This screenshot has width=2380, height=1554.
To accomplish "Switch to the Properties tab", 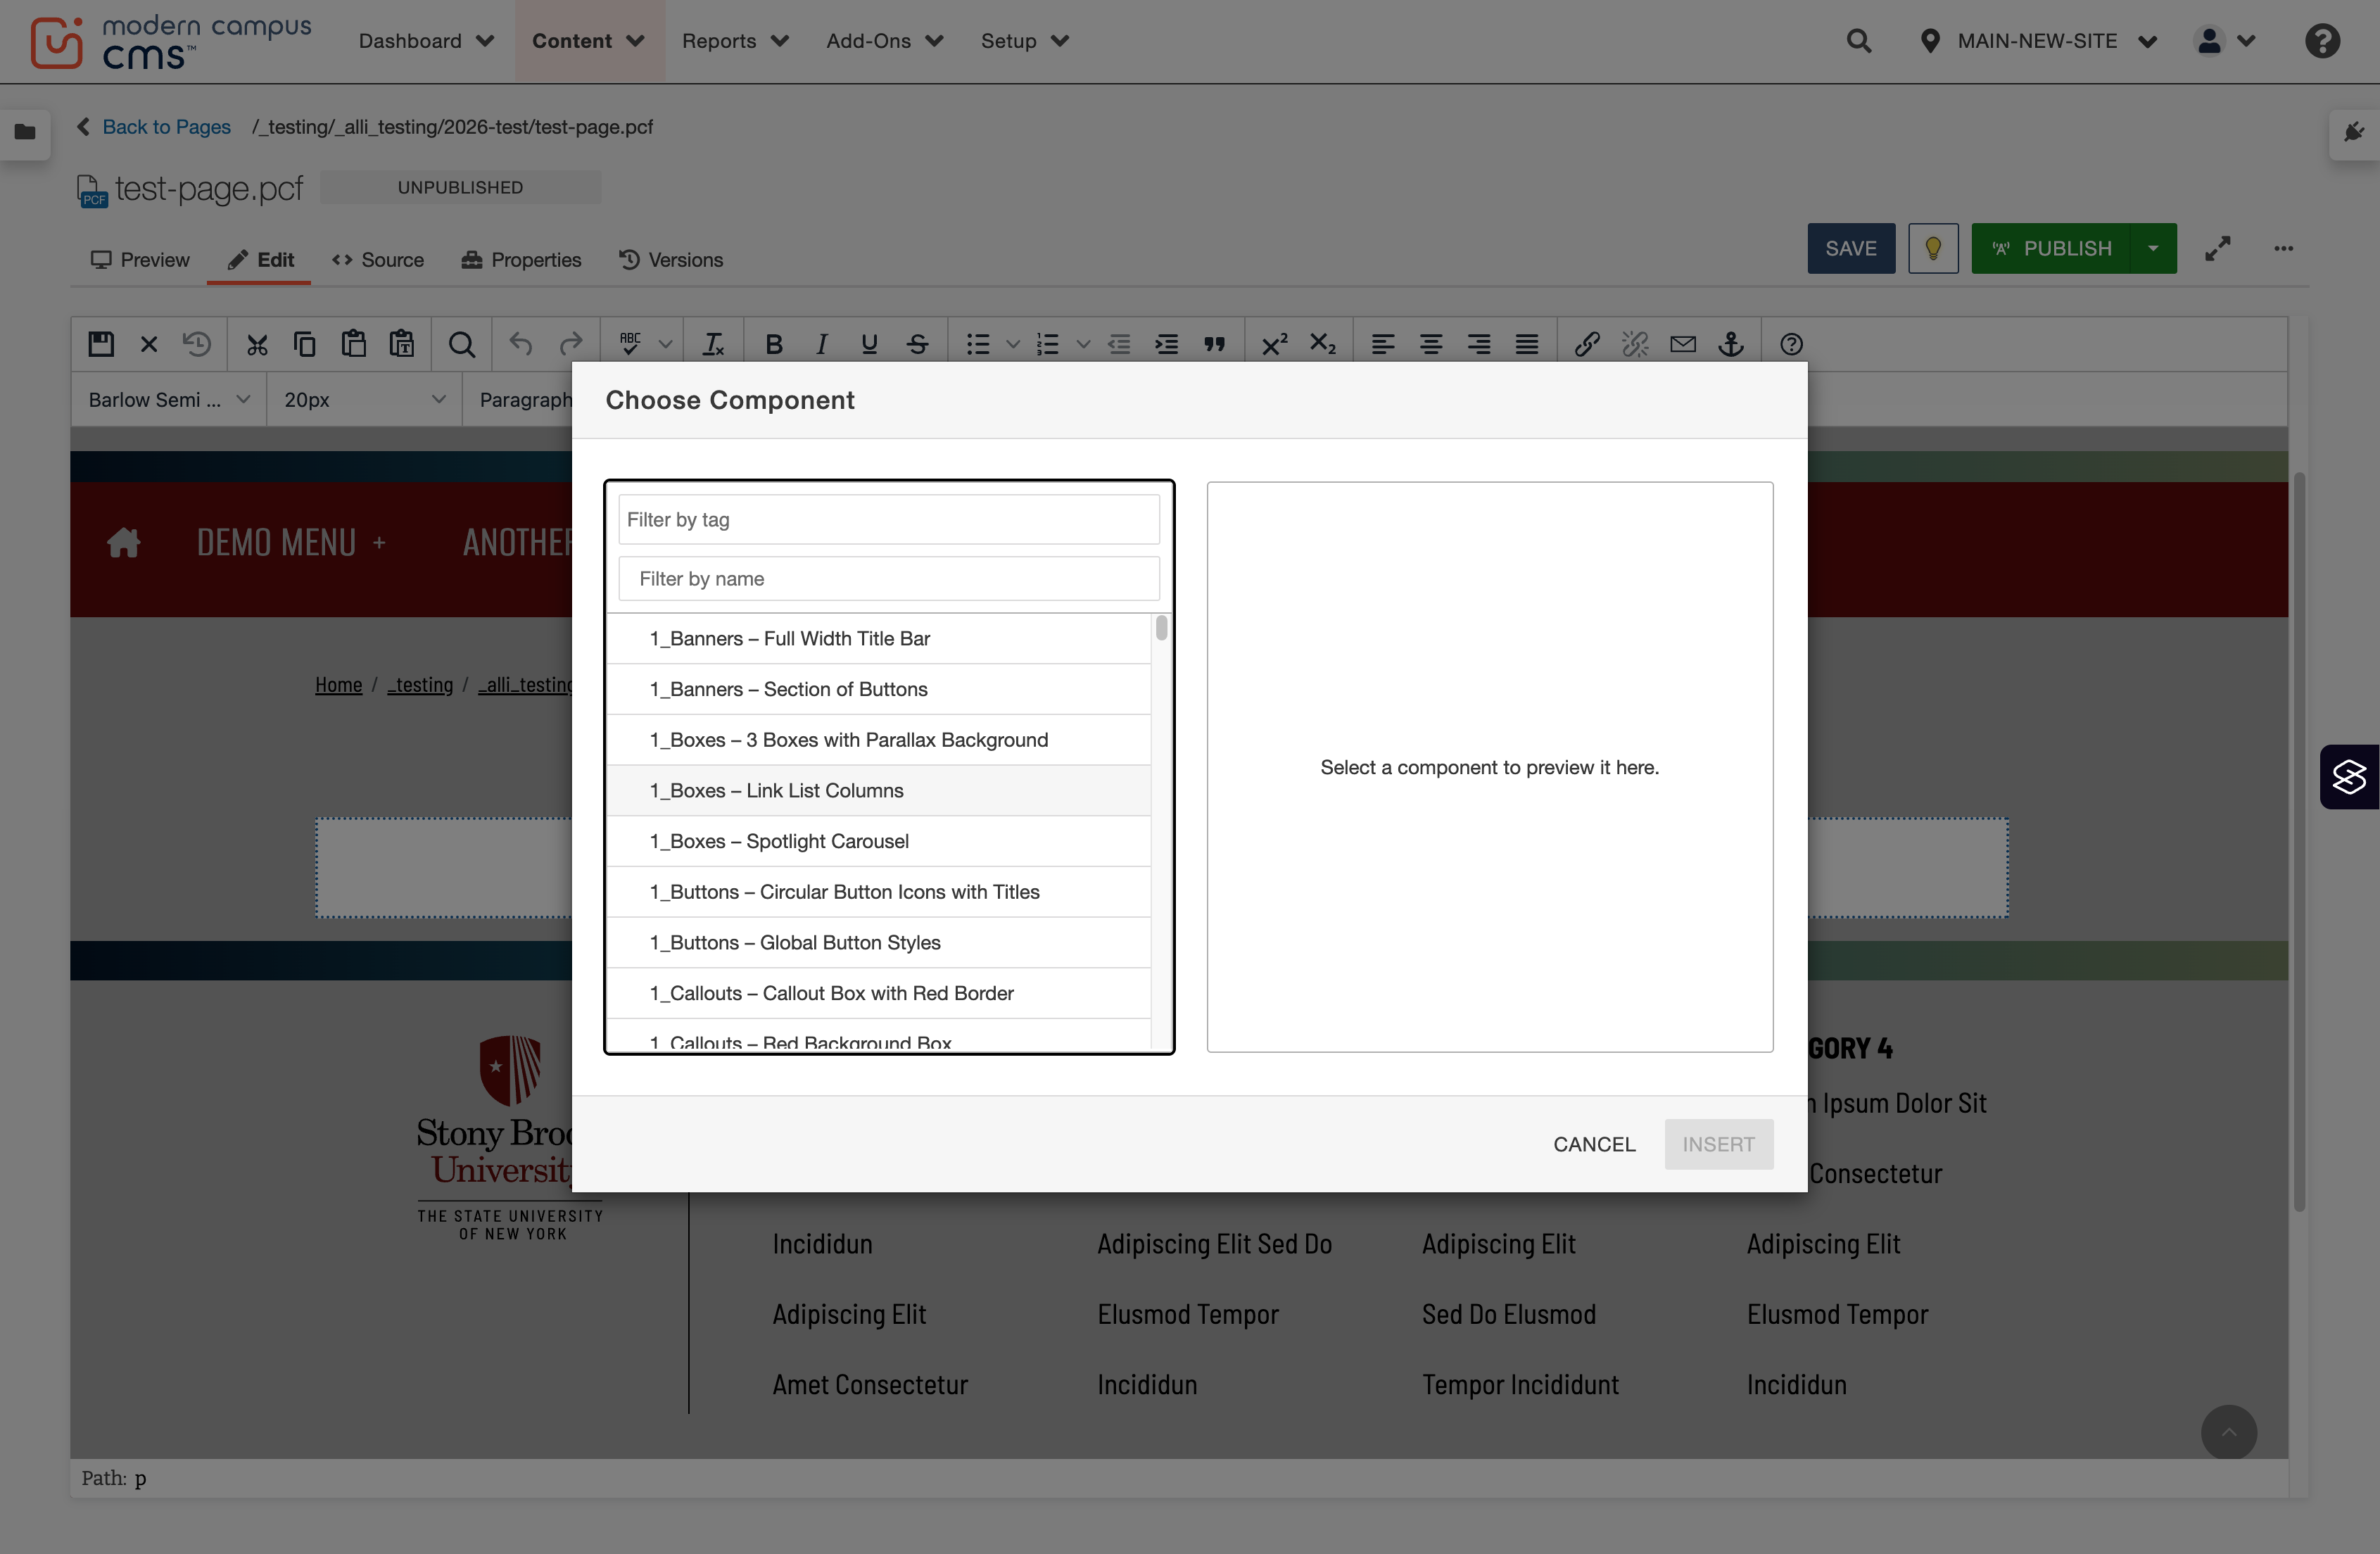I will click(521, 259).
